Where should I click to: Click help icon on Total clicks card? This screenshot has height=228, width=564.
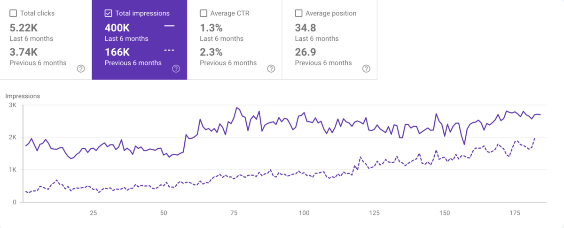[x=81, y=69]
